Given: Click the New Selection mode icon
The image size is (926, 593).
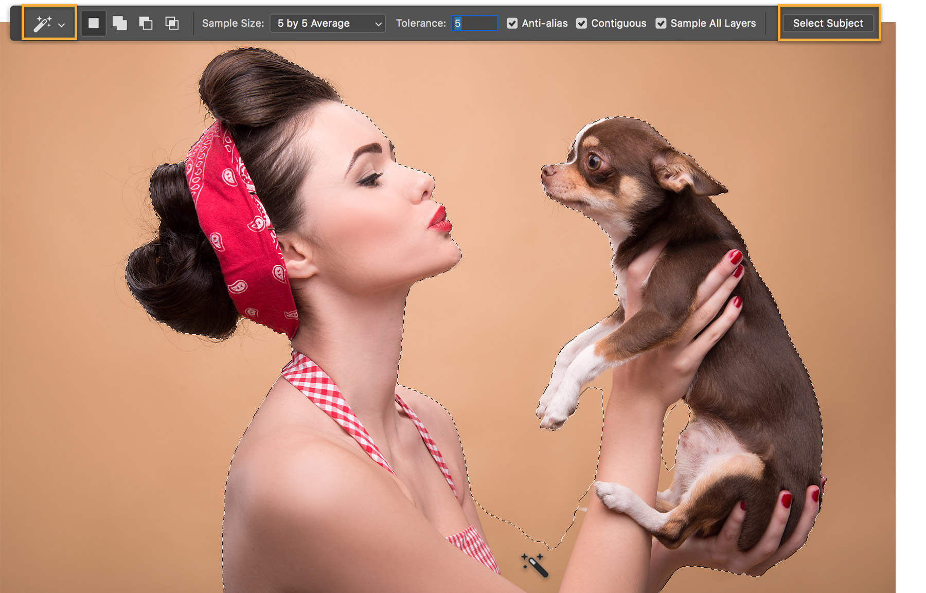Looking at the screenshot, I should tap(94, 23).
